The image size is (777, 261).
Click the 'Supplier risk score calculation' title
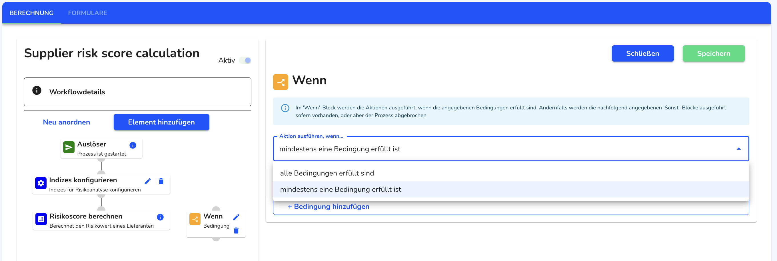click(112, 53)
